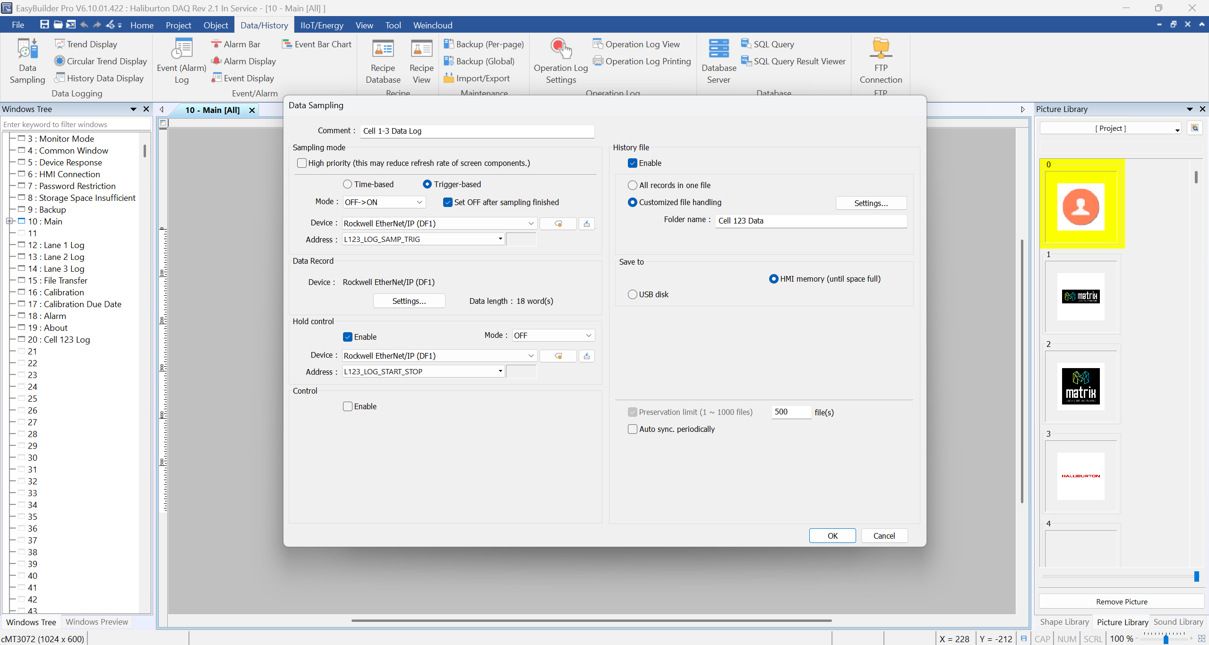Open the Picture Library Project dropdown
Image resolution: width=1209 pixels, height=645 pixels.
click(x=1176, y=128)
